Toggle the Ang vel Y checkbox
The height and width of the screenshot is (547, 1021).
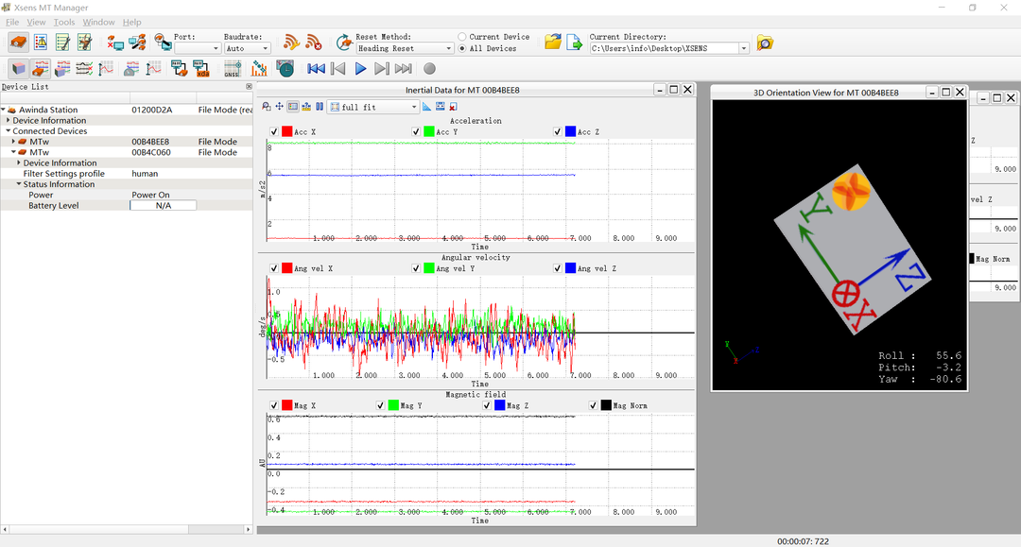(416, 268)
